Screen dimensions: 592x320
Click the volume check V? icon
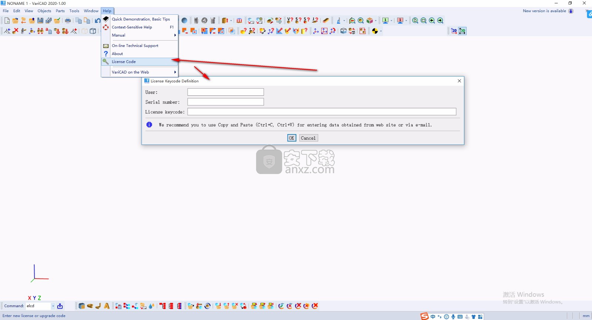(290, 21)
